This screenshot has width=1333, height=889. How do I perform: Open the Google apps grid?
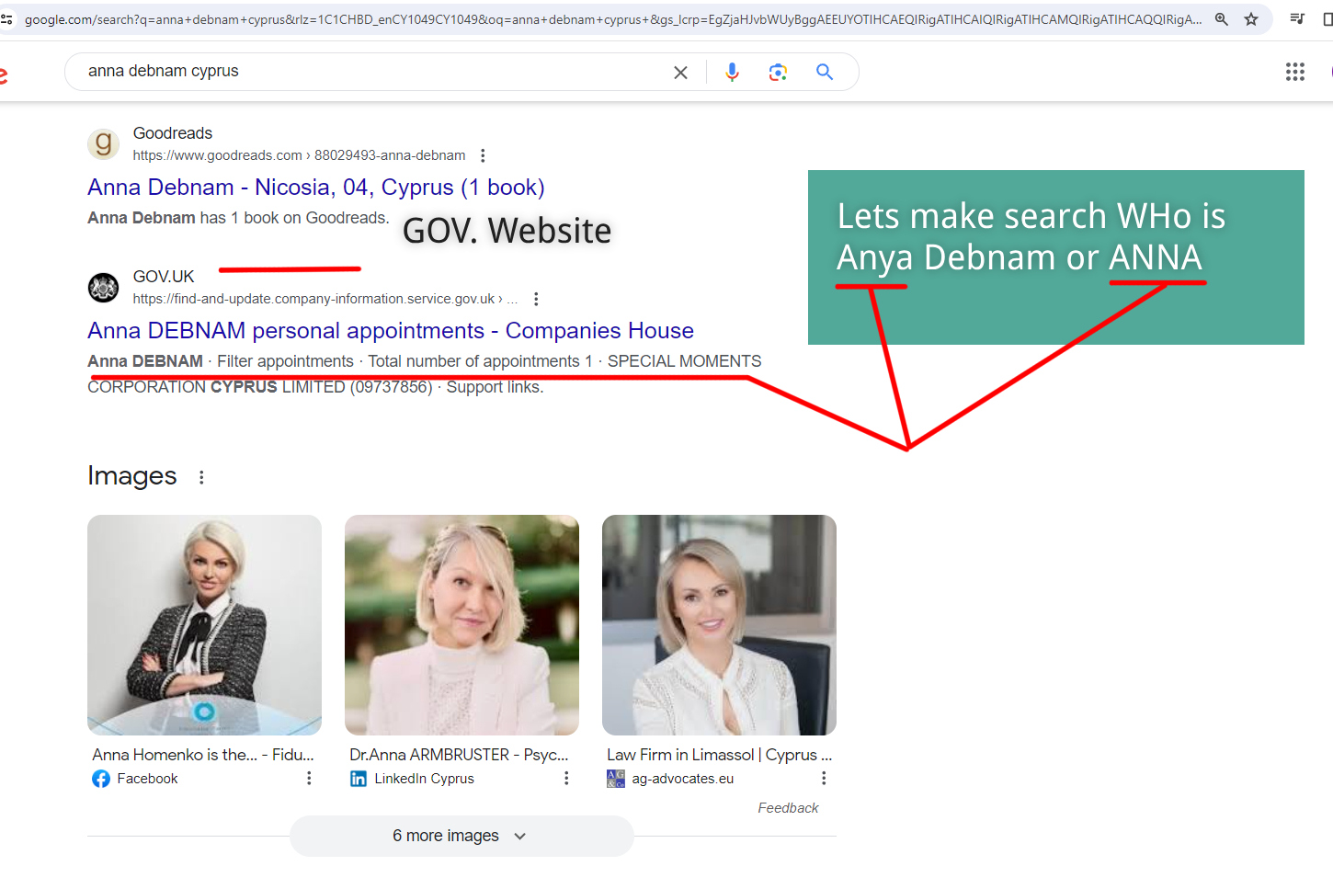click(1294, 72)
